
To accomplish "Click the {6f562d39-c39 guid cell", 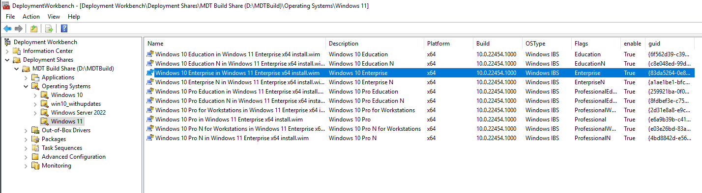I will [x=669, y=54].
